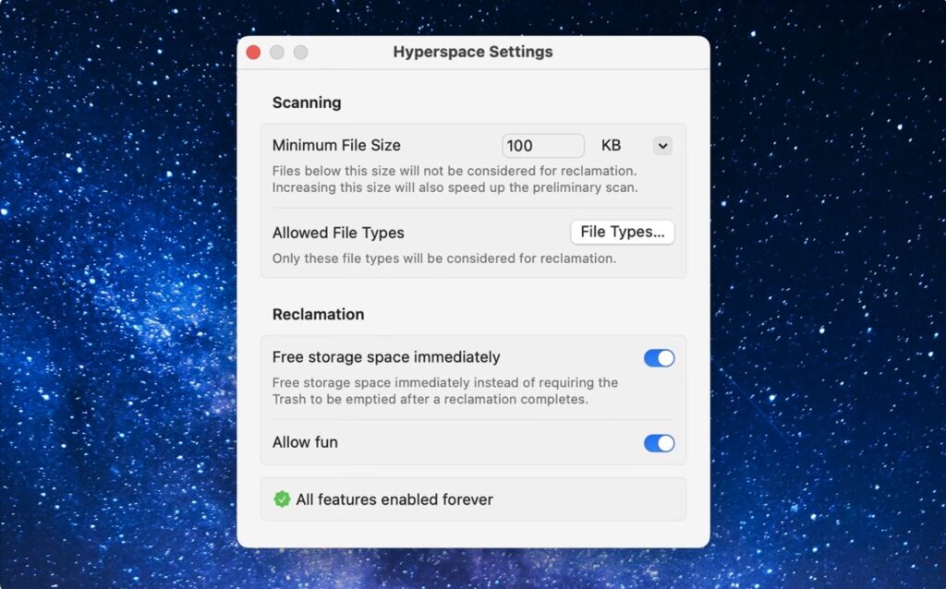
Task: Click the All features enabled forever row
Action: pyautogui.click(x=473, y=499)
